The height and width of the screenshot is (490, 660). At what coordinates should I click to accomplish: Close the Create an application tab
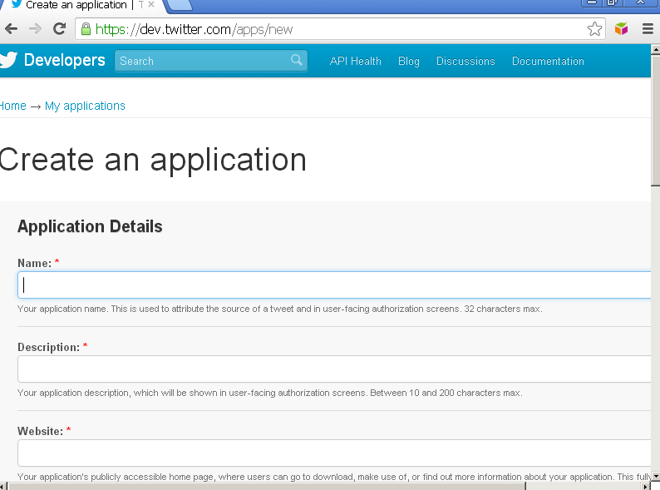(x=151, y=5)
